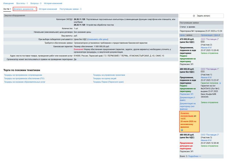
Task: Sort by Организация / Дата column arrow
Action: 219,35
